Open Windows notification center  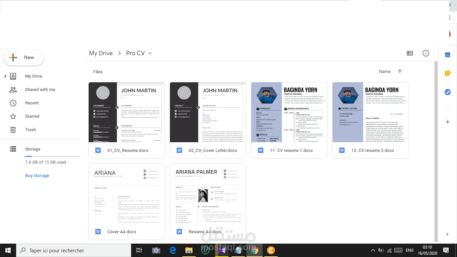click(446, 250)
